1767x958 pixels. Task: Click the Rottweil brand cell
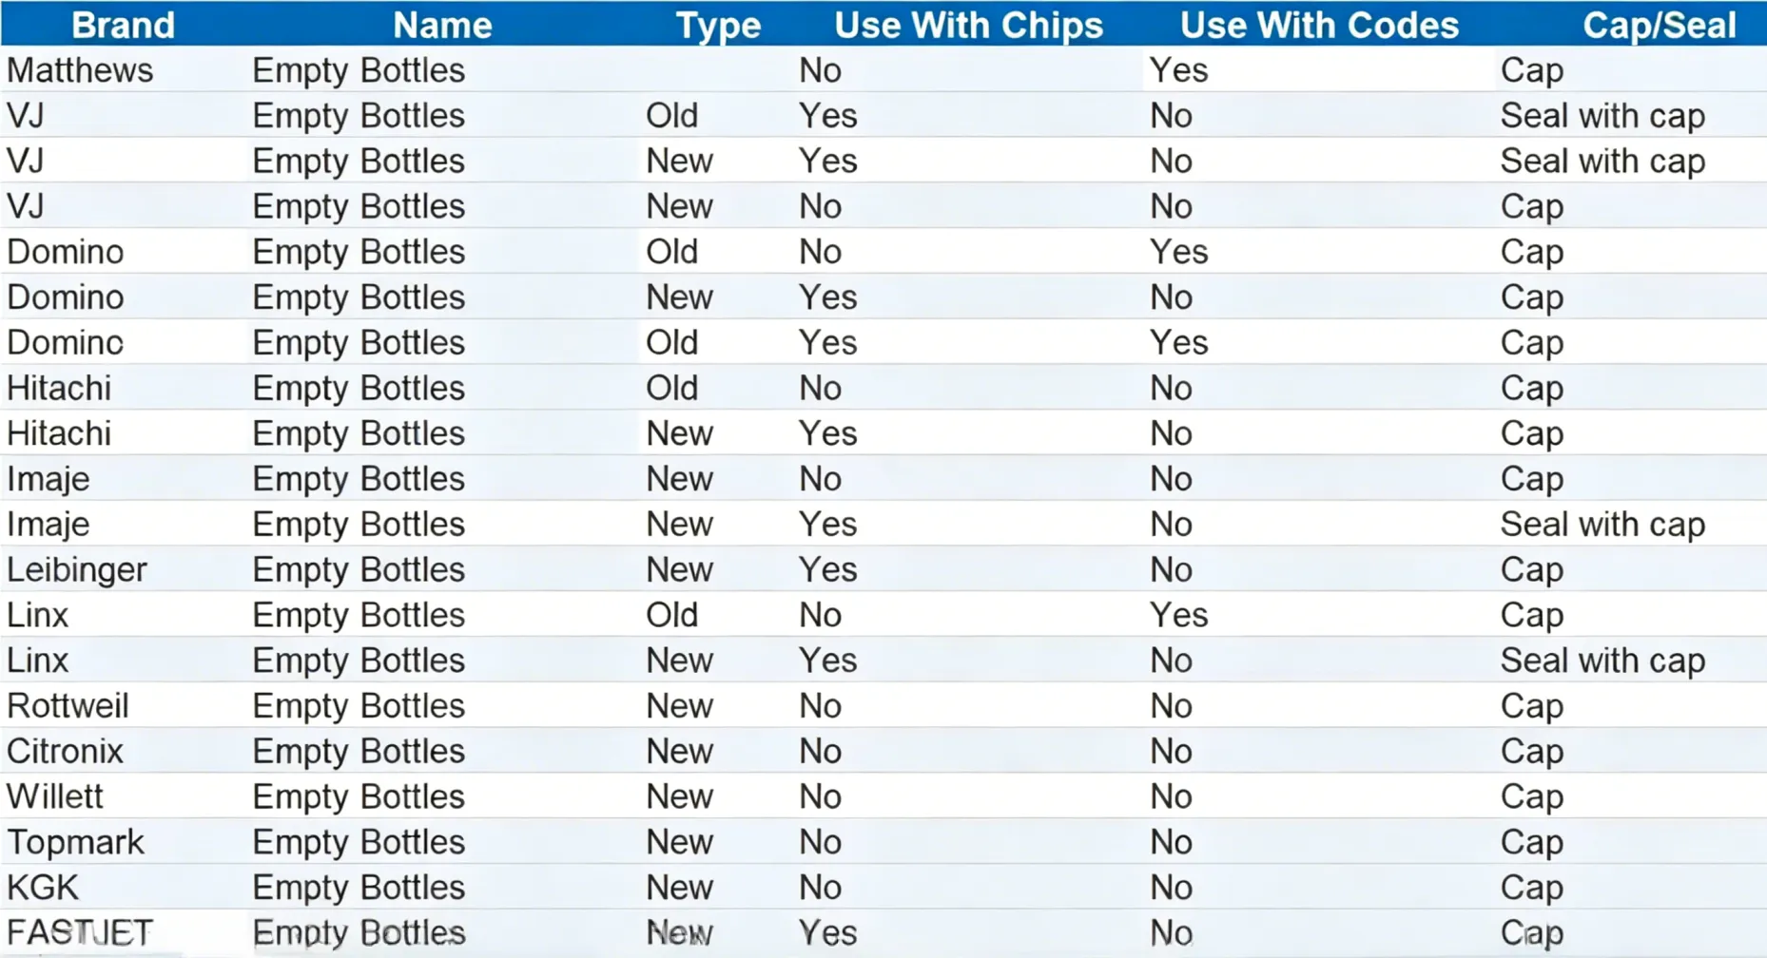coord(68,706)
